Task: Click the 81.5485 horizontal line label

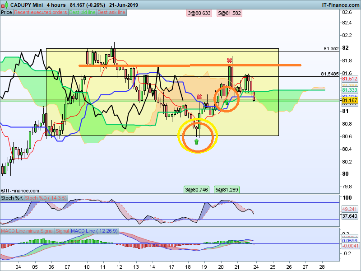Action: [330, 74]
